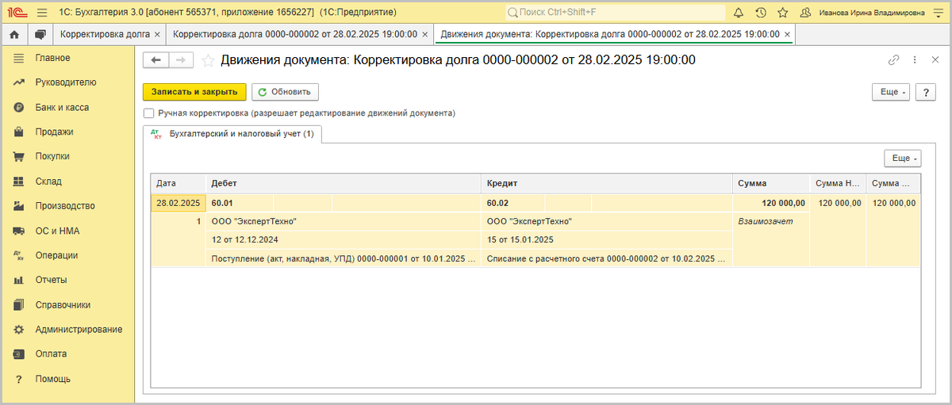952x405 pixels.
Task: Go forward with the right arrow button
Action: tap(181, 60)
